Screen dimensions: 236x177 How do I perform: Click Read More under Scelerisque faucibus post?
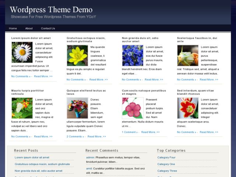[x=209, y=80]
